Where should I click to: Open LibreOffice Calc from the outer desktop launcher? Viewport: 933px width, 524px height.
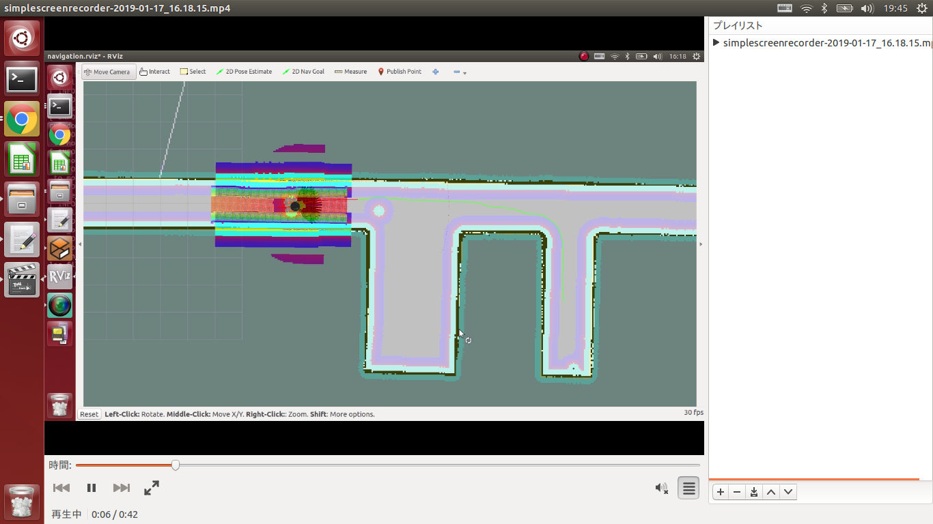(x=22, y=160)
